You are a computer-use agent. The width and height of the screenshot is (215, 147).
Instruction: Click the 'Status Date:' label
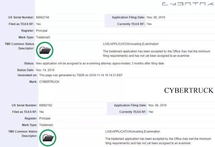tap(25, 70)
